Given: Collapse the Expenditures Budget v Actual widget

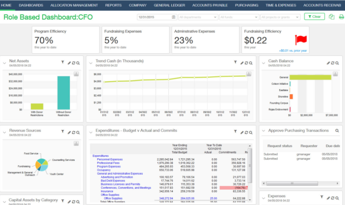Looking at the screenshot, I should click(x=91, y=132).
